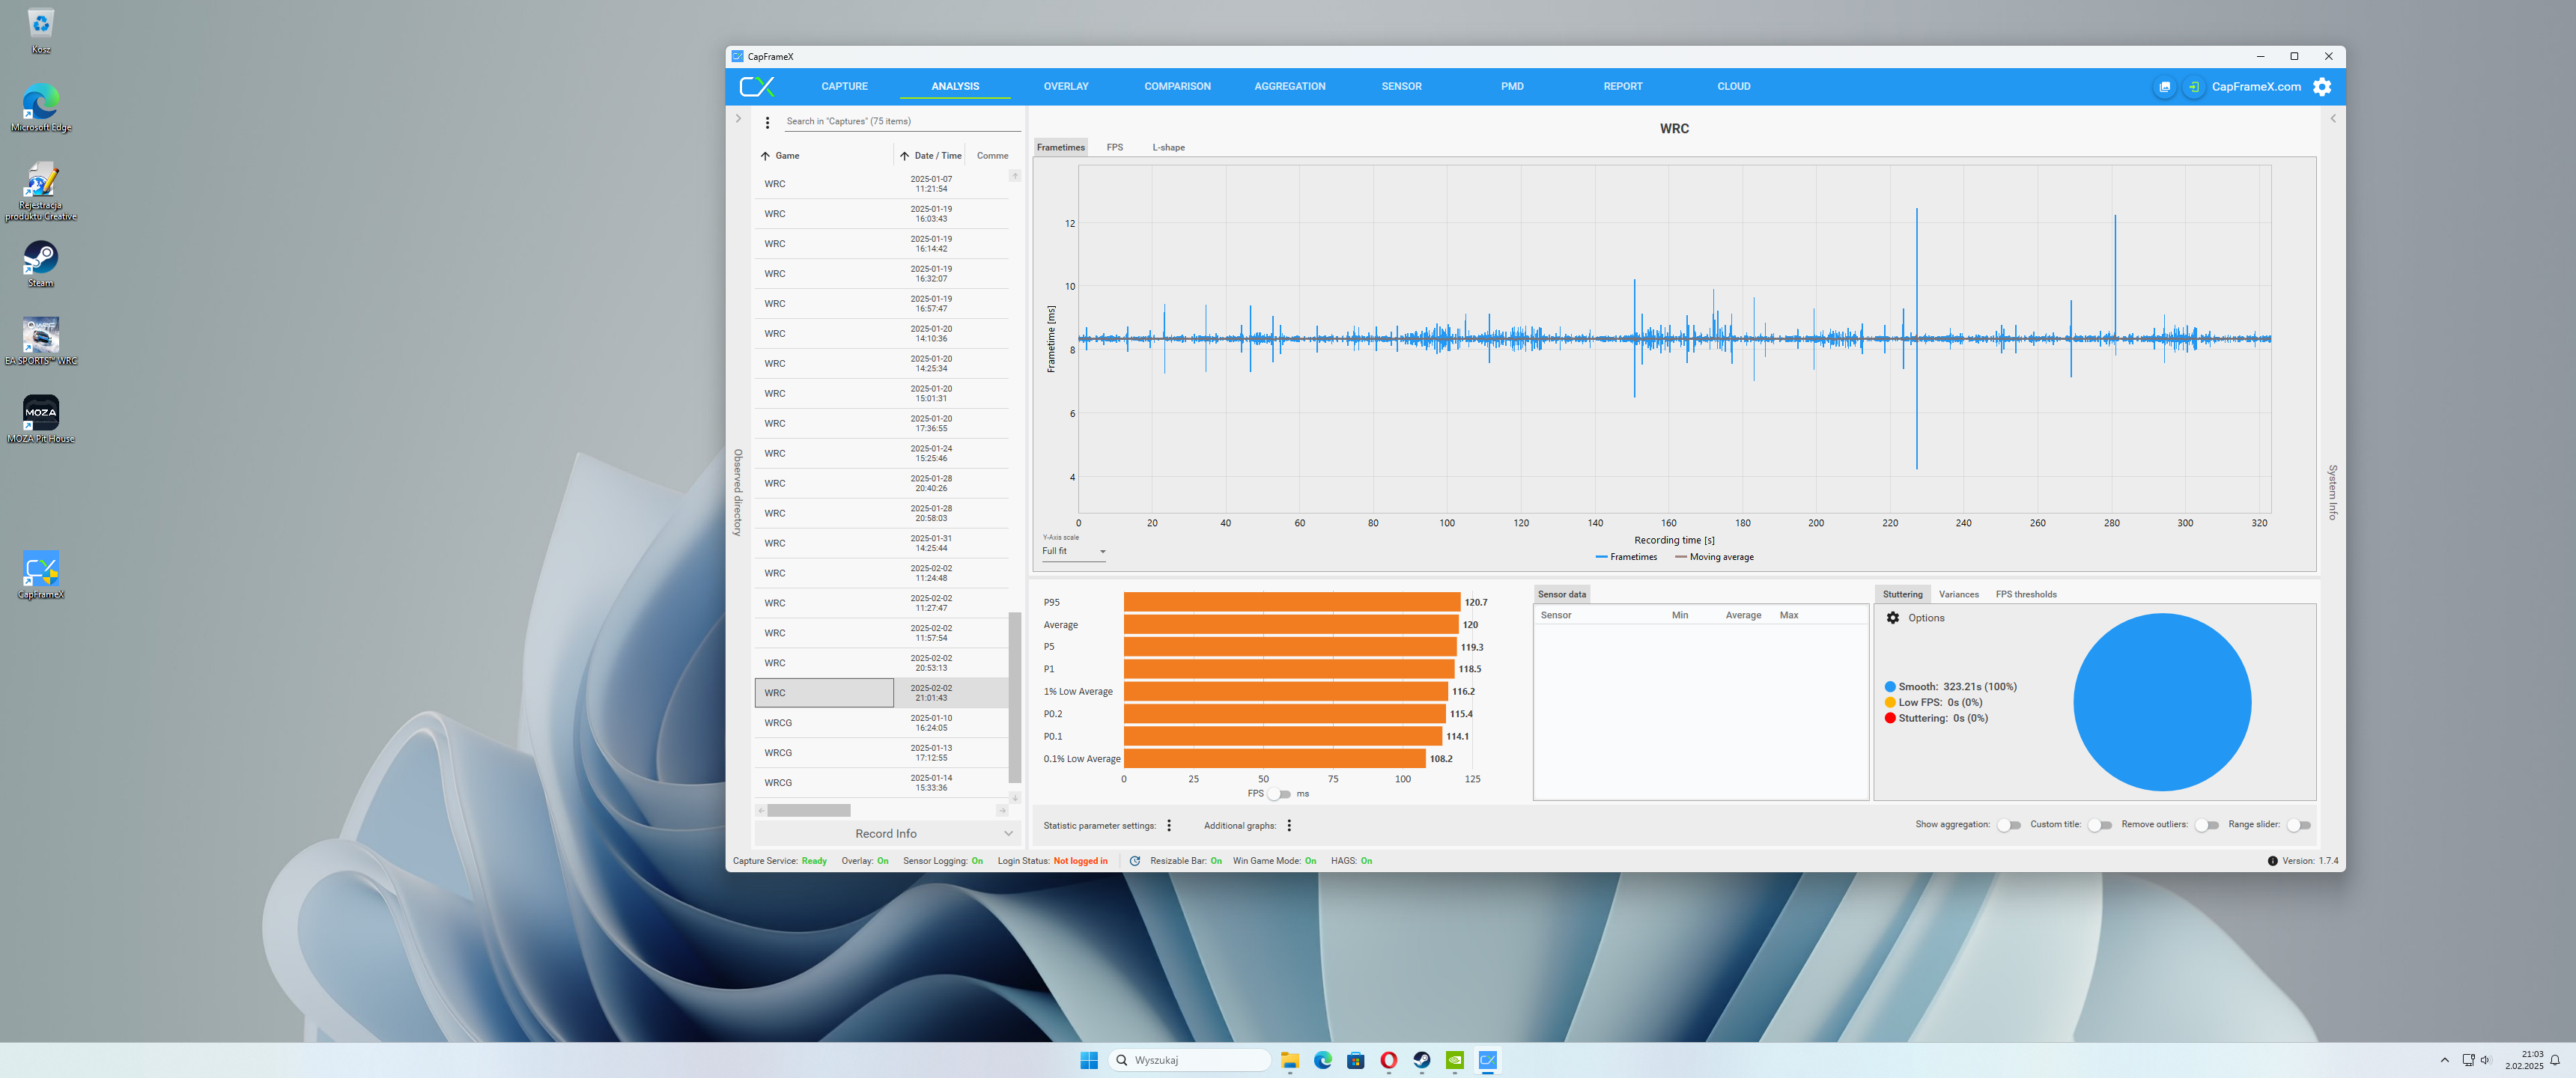Image resolution: width=2576 pixels, height=1078 pixels.
Task: Open three-dot menu beside captures search
Action: pos(767,122)
